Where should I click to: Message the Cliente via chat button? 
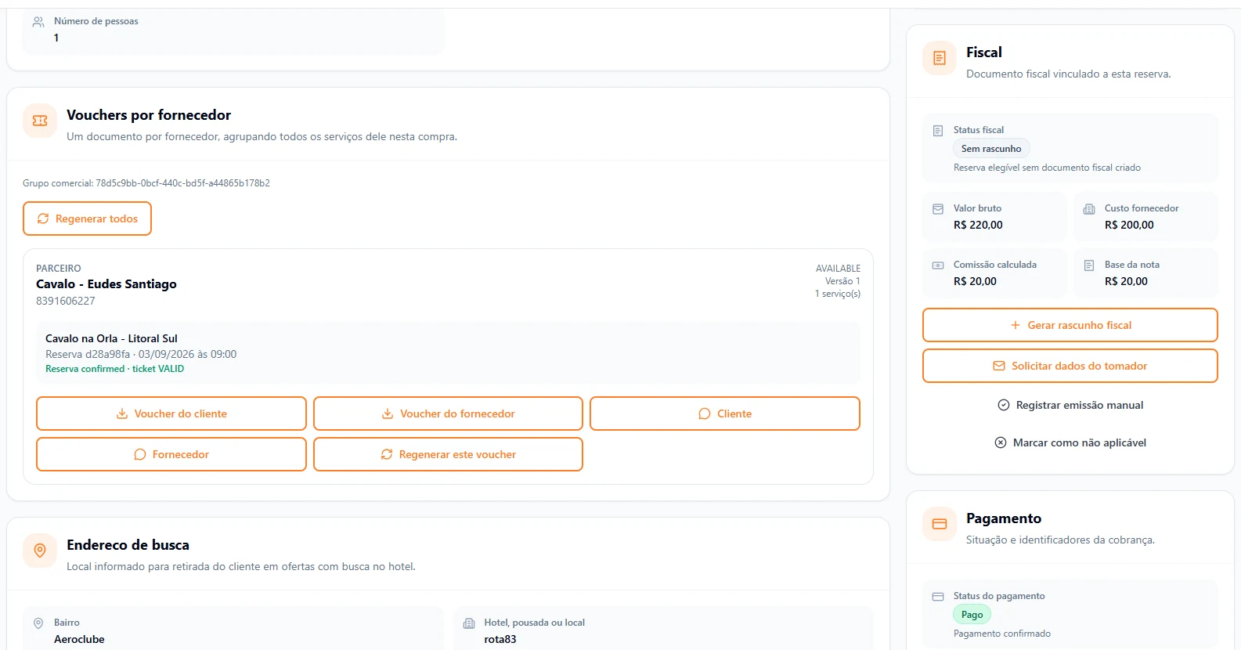coord(725,413)
